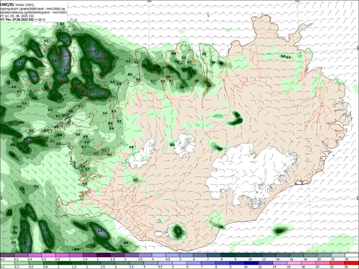Click the 'slydda/snjókoma' legend description line
The width and height of the screenshot is (359, 269).
pyautogui.click(x=33, y=12)
